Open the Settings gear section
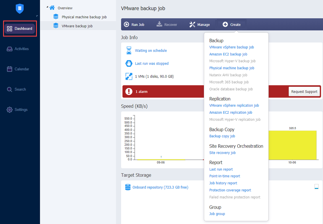 pos(17,110)
